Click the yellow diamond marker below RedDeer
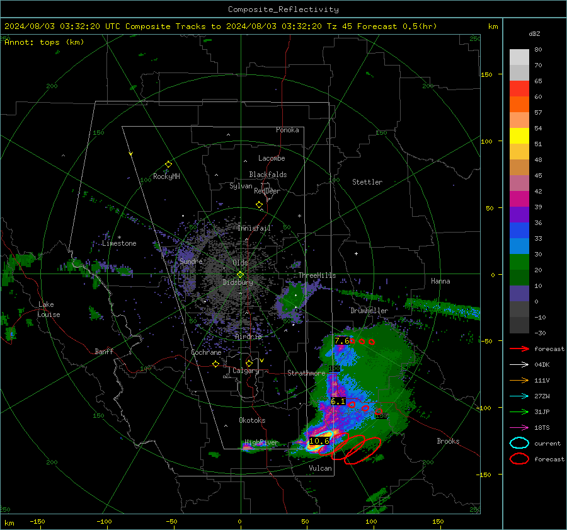The width and height of the screenshot is (567, 530). pos(259,205)
